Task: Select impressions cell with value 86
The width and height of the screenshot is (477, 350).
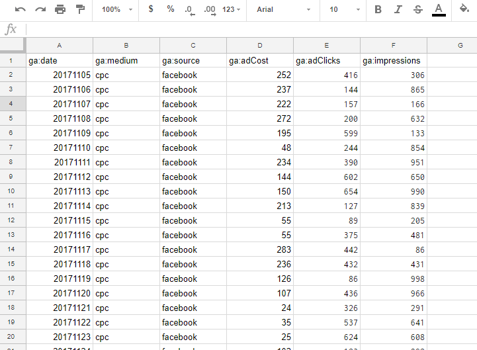Action: [394, 249]
